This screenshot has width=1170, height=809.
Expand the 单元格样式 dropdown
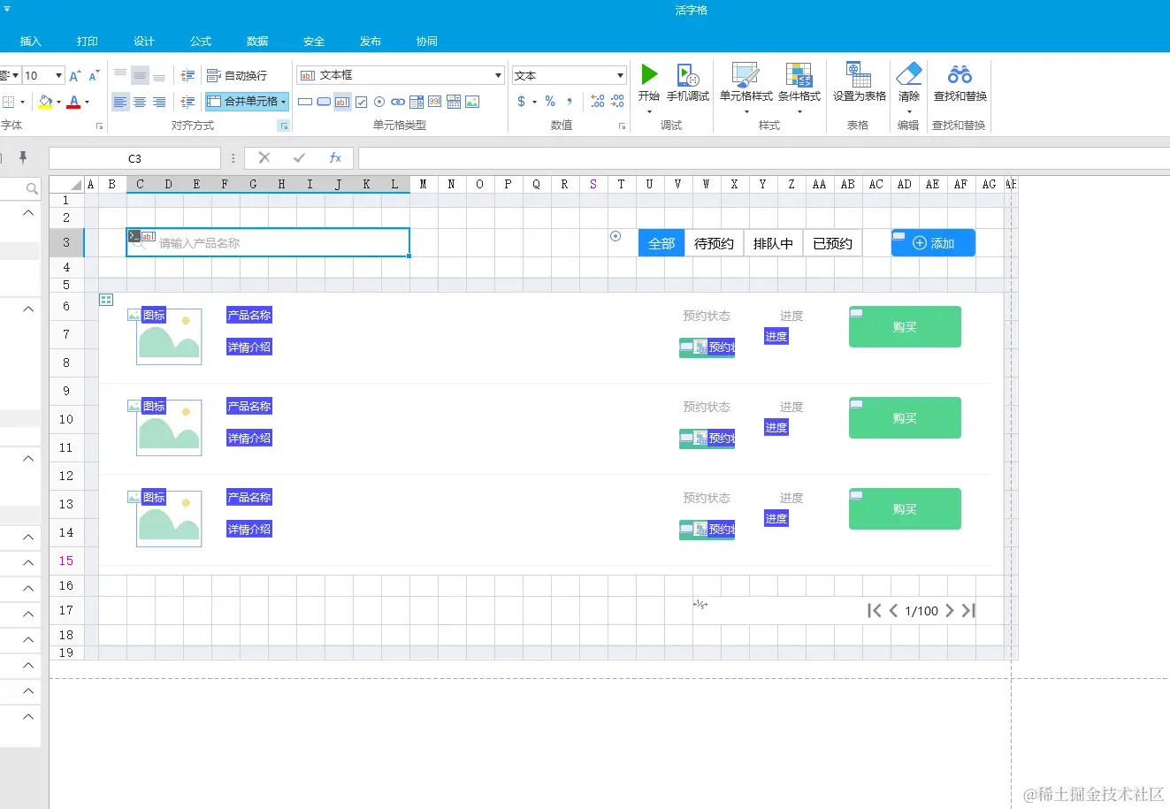(x=746, y=112)
